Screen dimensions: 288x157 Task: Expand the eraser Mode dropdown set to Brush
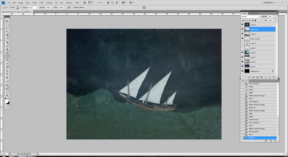point(33,8)
